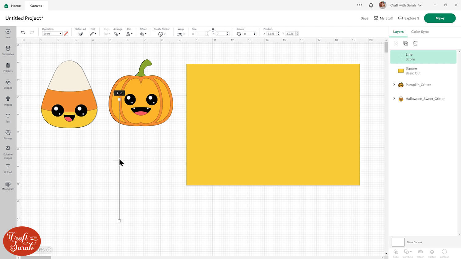461x259 pixels.
Task: Delete the selected layer with trash icon
Action: [415, 43]
